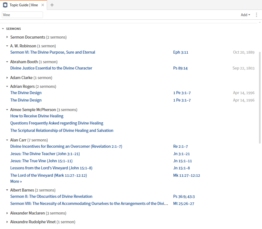Expand Alexander Maclaren group
This screenshot has width=262, height=229.
pyautogui.click(x=7, y=213)
